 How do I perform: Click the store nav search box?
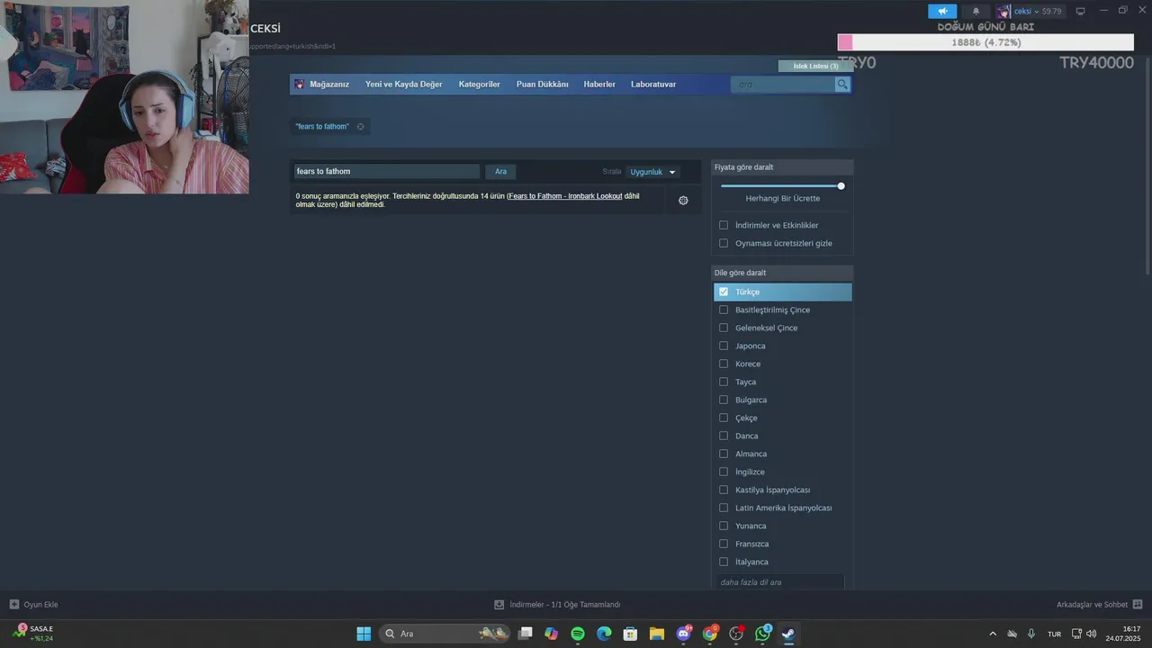pyautogui.click(x=783, y=85)
